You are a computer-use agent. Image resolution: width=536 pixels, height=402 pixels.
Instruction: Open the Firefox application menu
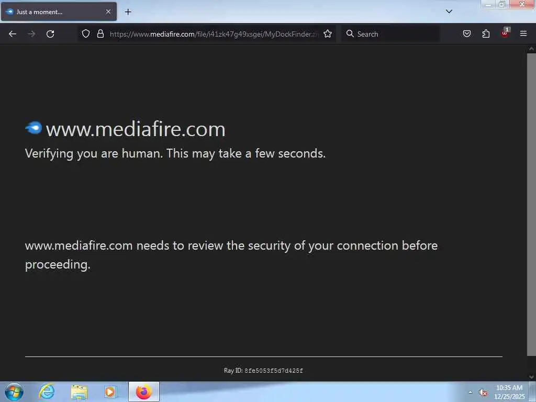[523, 33]
